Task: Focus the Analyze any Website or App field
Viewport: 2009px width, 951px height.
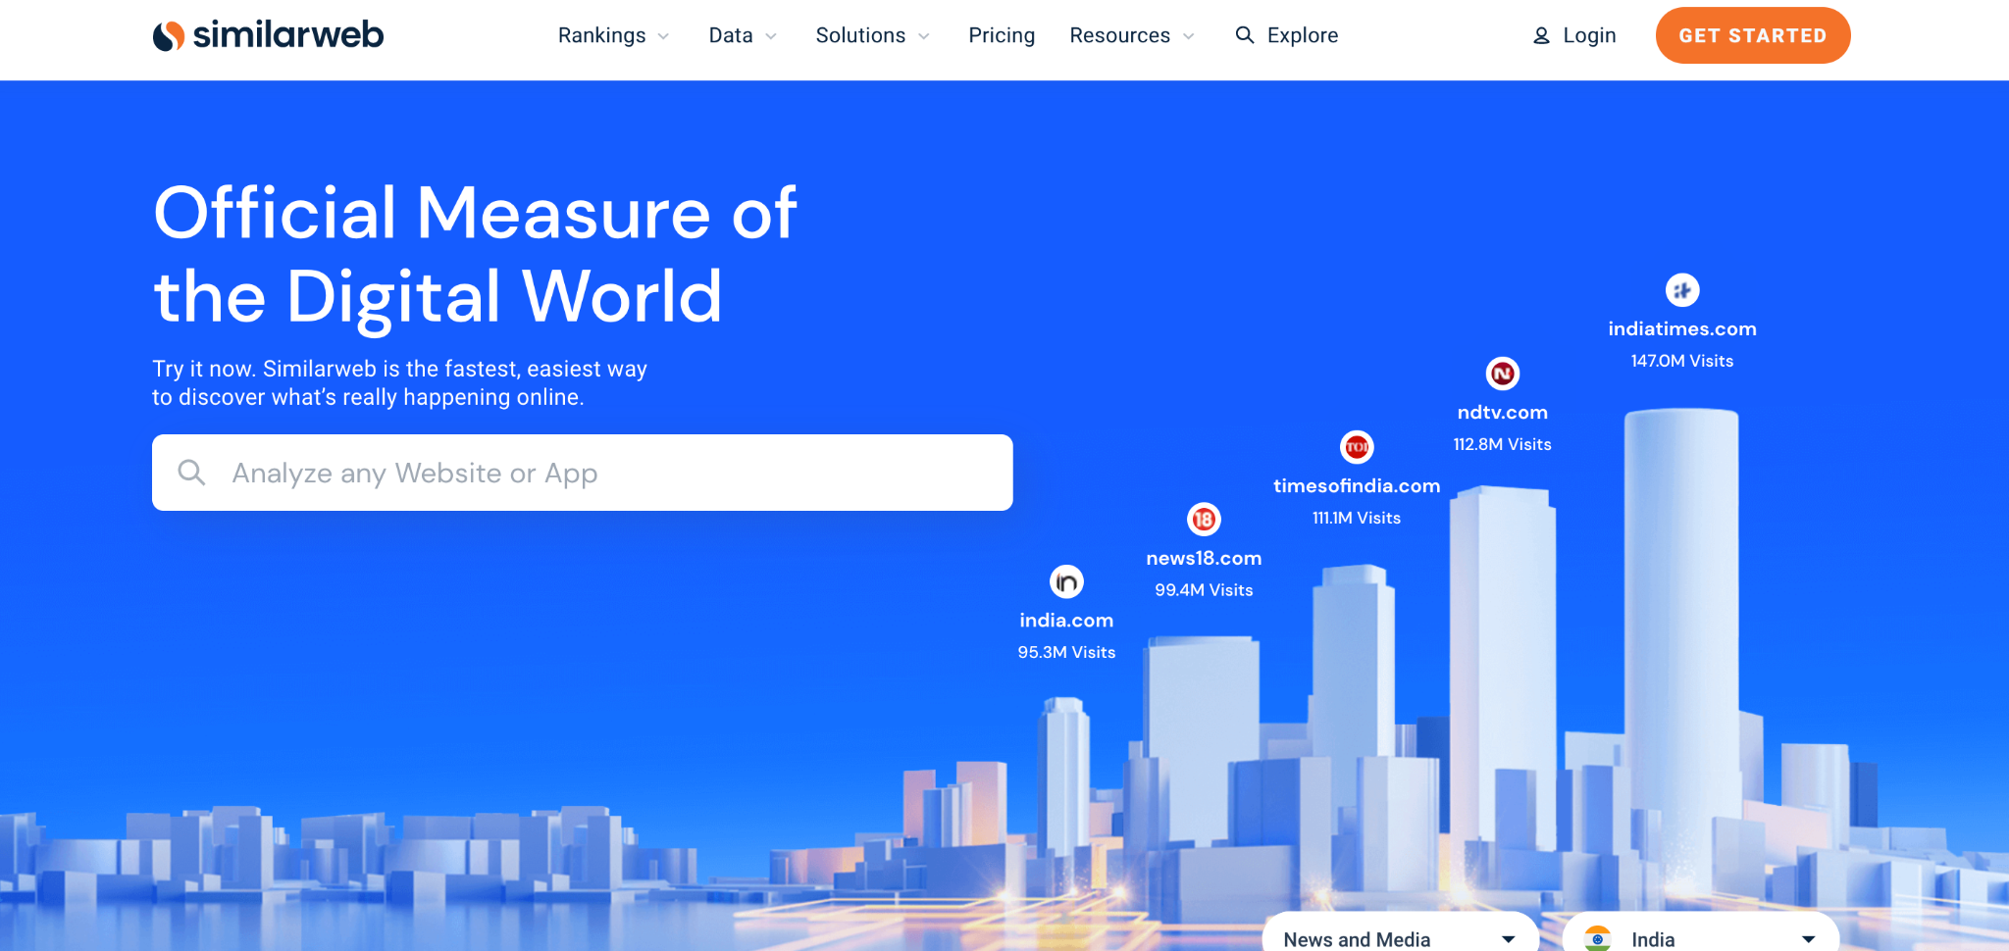Action: (583, 473)
